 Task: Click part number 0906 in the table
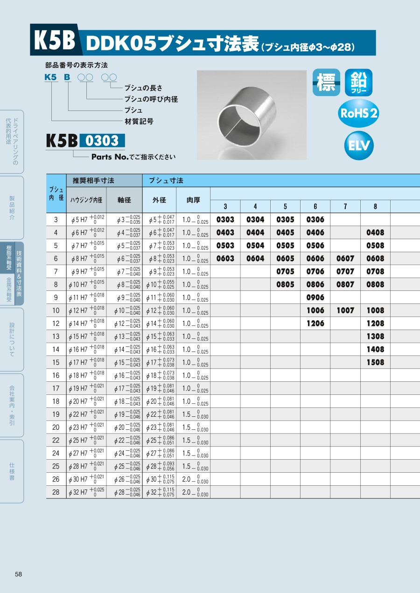click(315, 297)
